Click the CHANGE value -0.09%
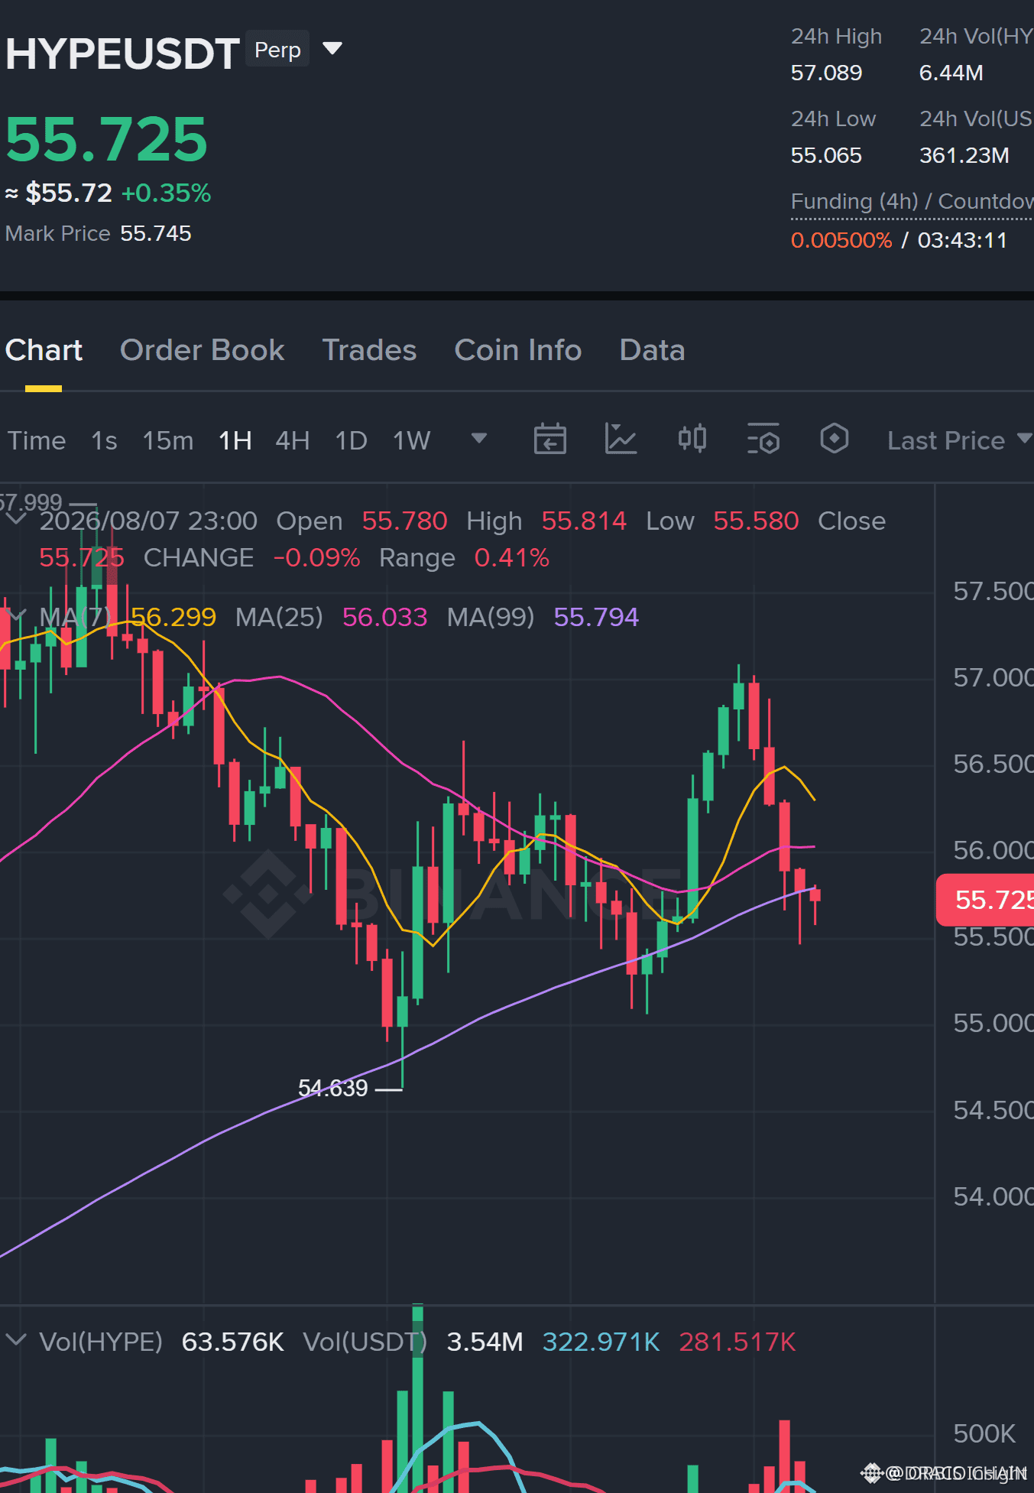This screenshot has height=1493, width=1034. (316, 558)
